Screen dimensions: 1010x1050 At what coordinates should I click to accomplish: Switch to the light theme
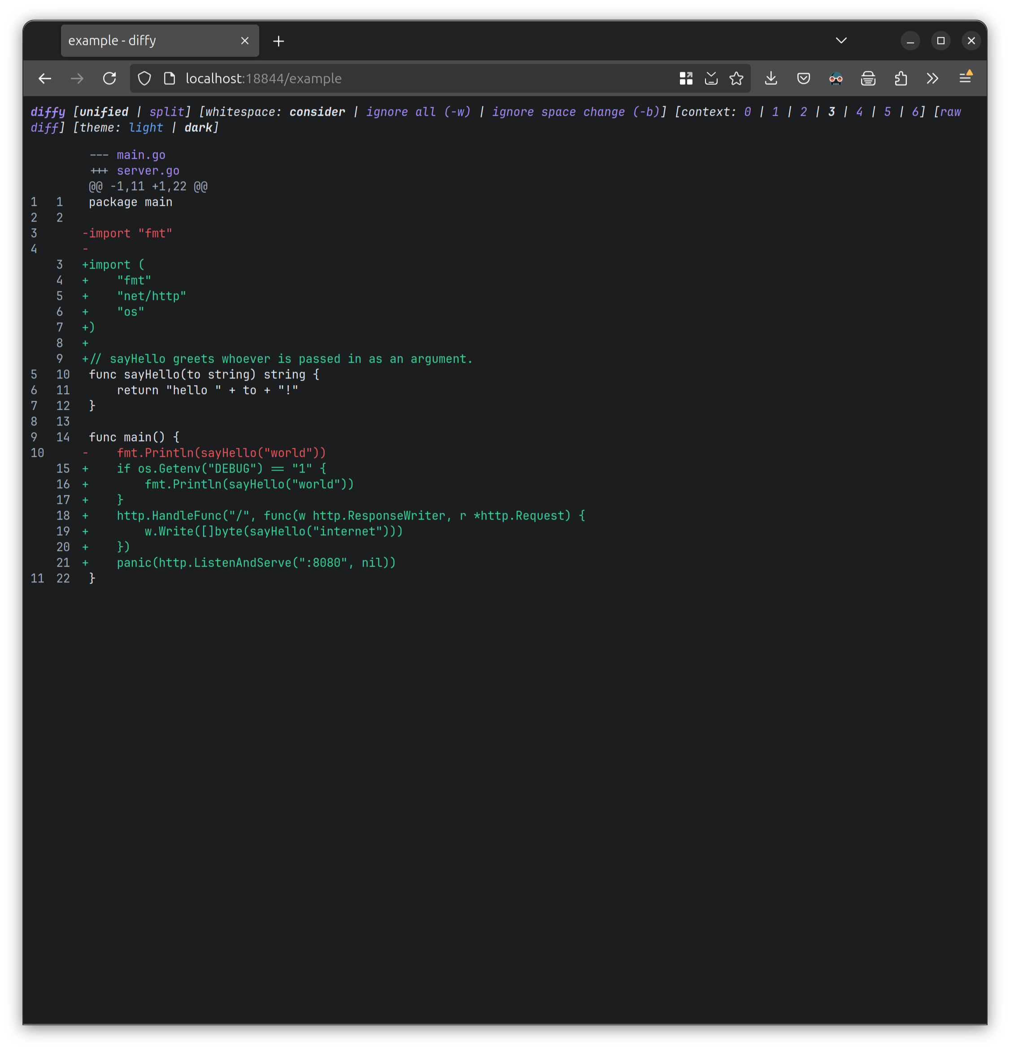146,127
